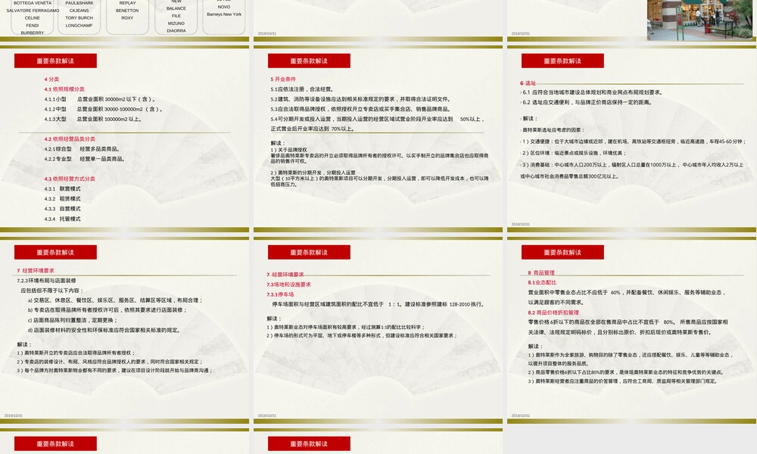Click the 'CKJEANS' brand name

[79, 11]
